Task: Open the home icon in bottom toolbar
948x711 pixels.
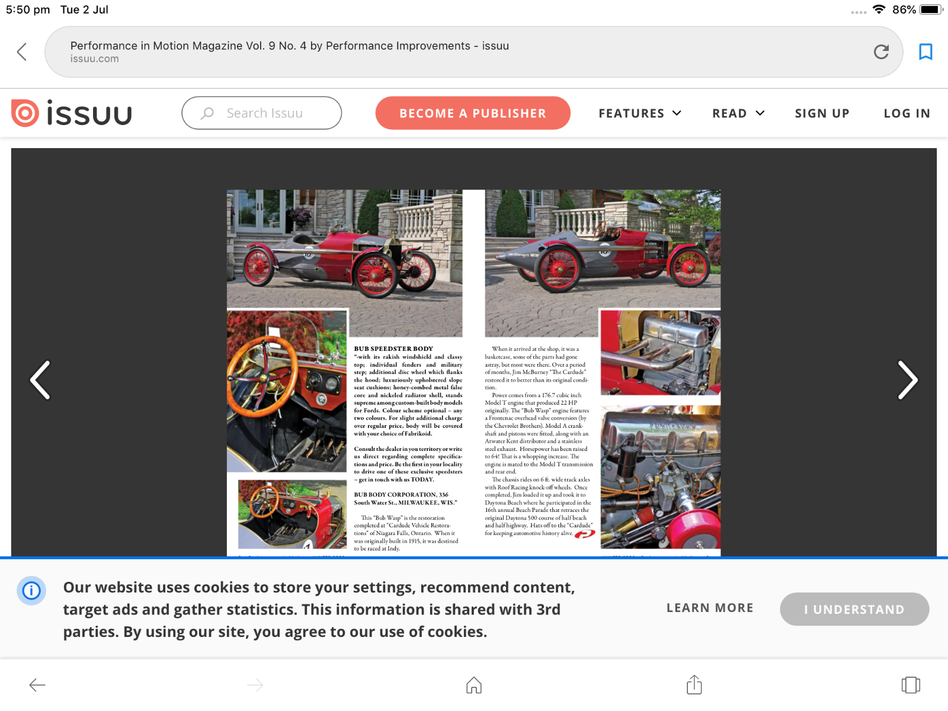Action: pos(473,686)
